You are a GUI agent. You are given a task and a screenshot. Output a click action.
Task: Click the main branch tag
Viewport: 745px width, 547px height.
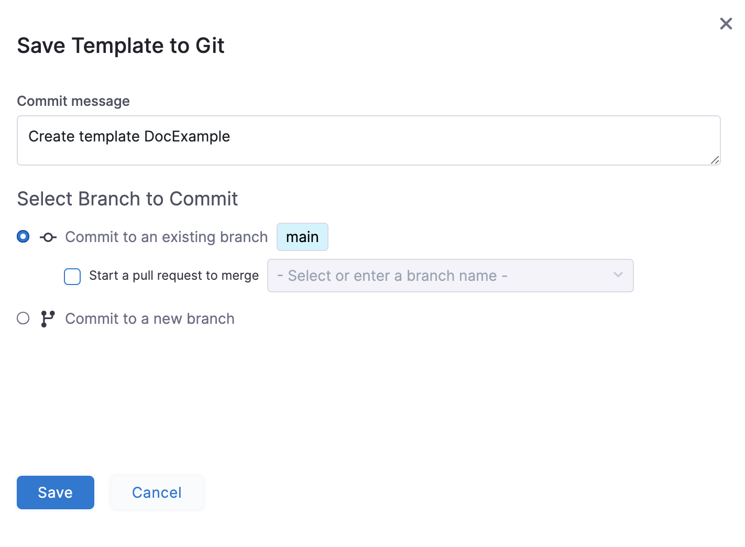pos(302,237)
